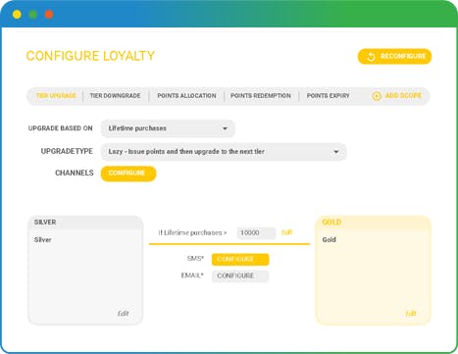Click the Add Scope plus icon
The height and width of the screenshot is (354, 458).
point(377,96)
